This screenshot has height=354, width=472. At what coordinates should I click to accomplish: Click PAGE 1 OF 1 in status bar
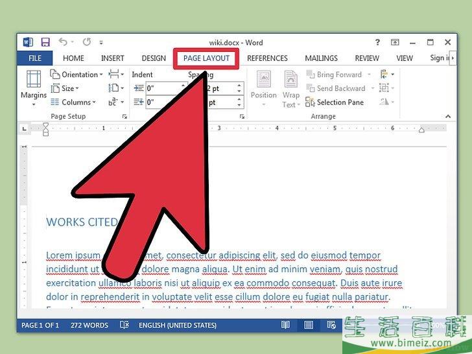(x=40, y=325)
